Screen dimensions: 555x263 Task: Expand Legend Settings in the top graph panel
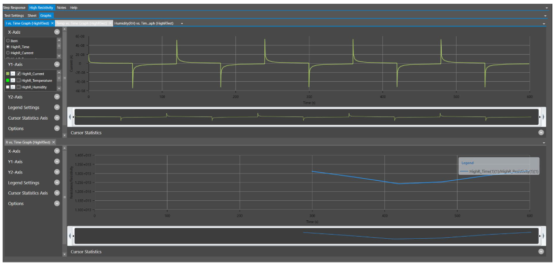click(x=57, y=108)
